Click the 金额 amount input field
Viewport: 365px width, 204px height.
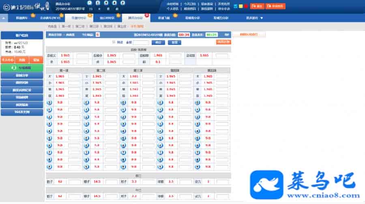coord(141,42)
